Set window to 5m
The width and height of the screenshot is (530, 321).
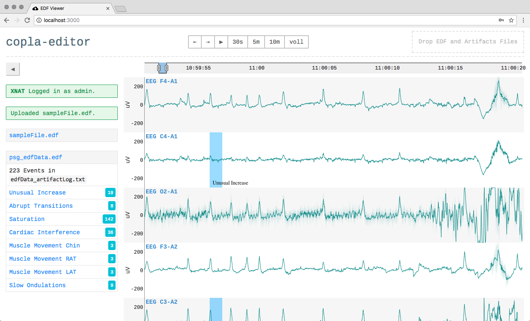pos(256,42)
